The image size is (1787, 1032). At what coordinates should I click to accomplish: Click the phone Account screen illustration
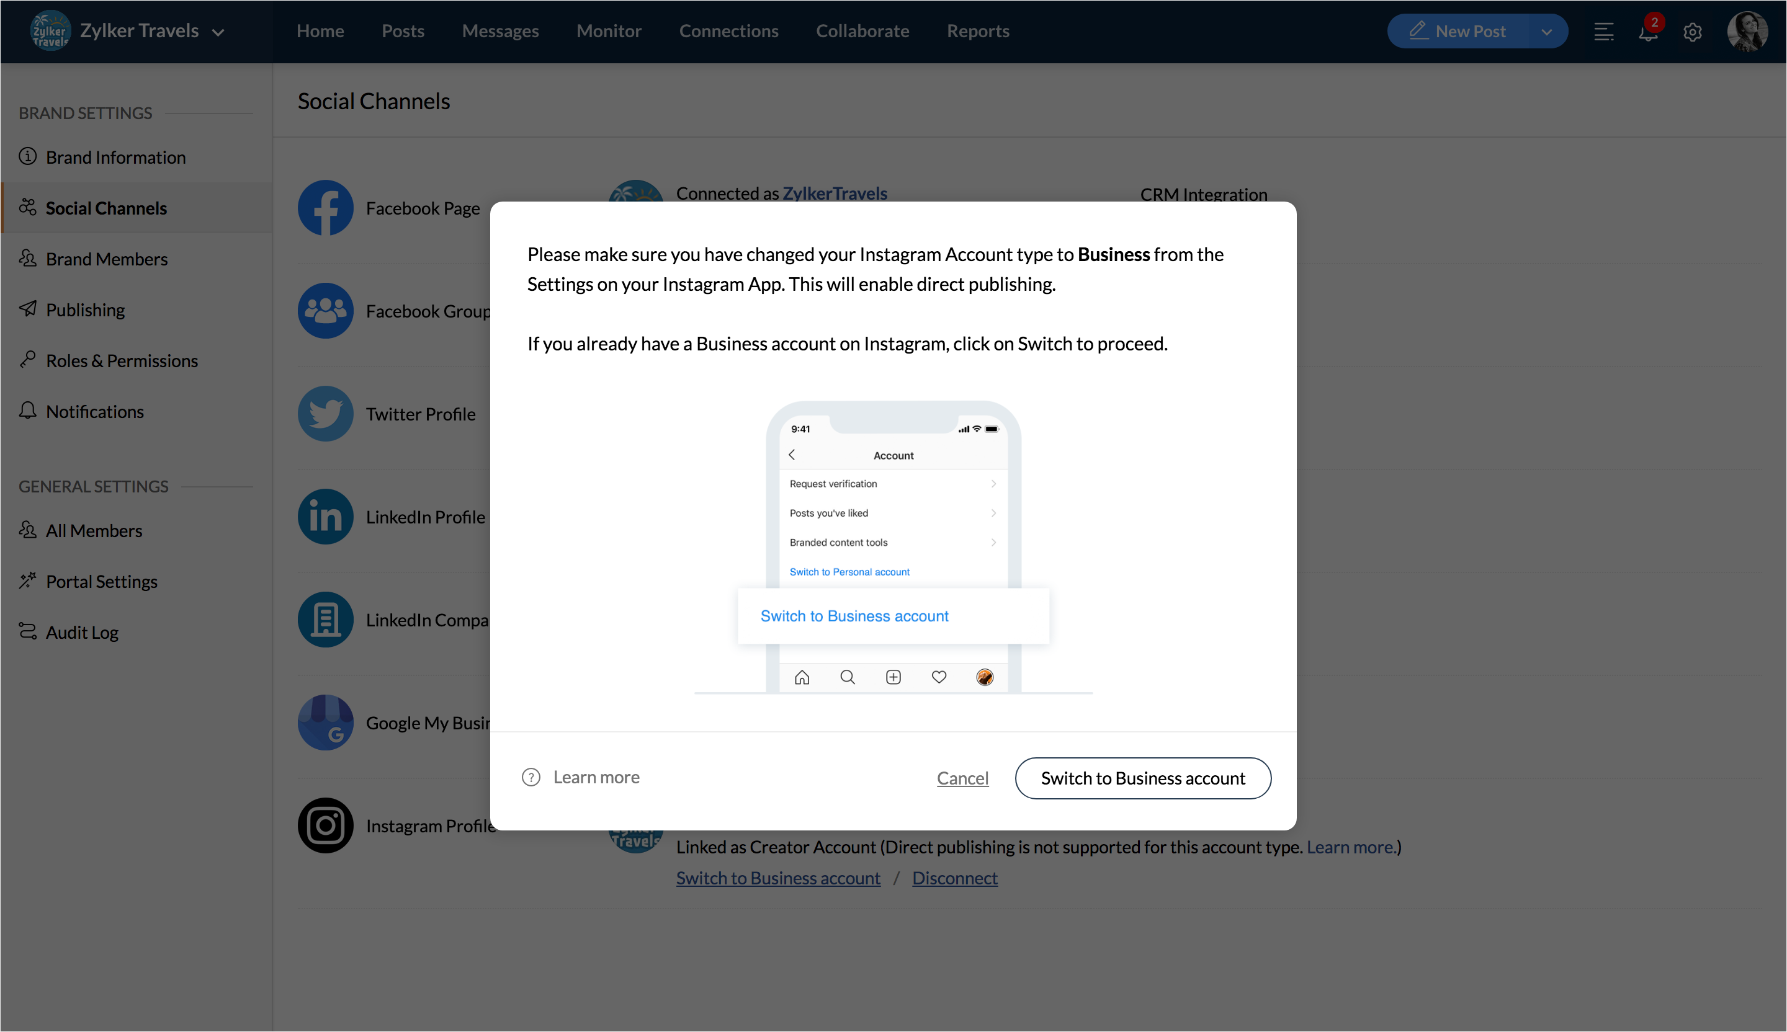point(893,546)
